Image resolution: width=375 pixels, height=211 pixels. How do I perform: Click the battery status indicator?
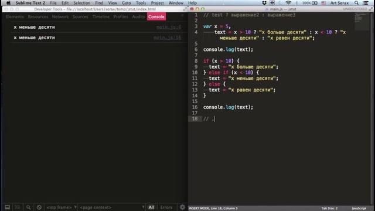310,3
